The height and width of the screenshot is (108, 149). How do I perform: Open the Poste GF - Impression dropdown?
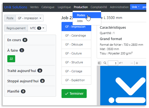(30, 18)
